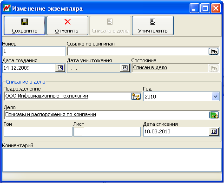This screenshot has height=183, width=224.
Task: Open calendar for Дата уничтожения
Action: (x=125, y=68)
